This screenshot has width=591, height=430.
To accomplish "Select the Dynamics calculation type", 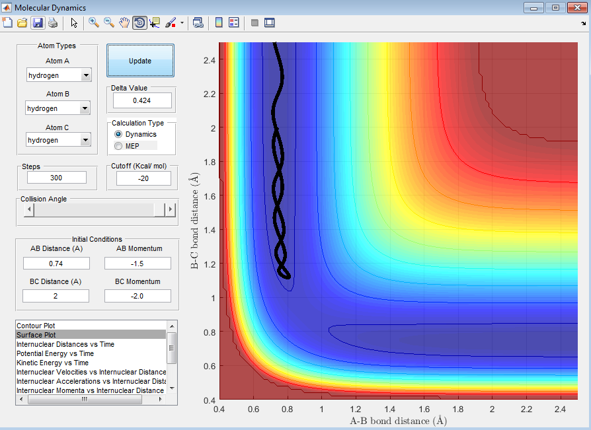I will (119, 134).
